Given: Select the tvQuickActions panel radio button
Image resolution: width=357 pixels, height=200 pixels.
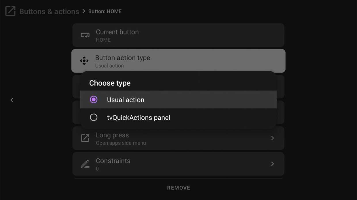Looking at the screenshot, I should tap(94, 117).
